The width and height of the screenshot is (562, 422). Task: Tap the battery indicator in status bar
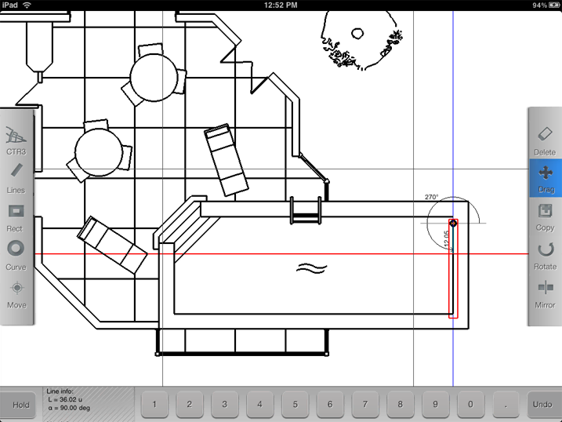click(x=554, y=5)
